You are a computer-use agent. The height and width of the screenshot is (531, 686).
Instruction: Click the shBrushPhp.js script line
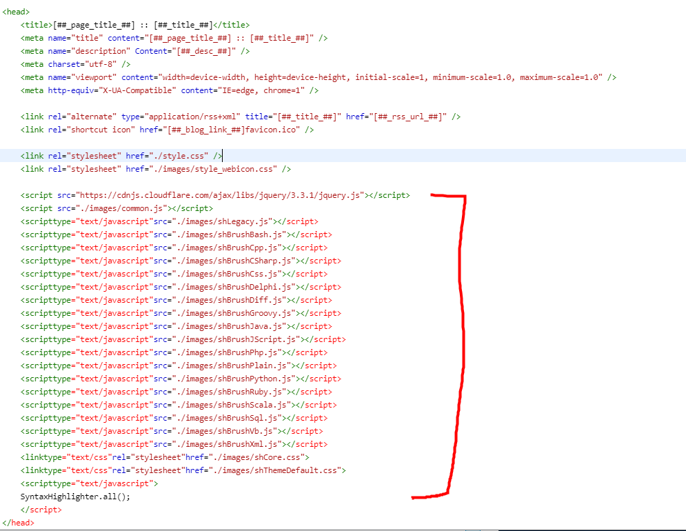pos(174,353)
